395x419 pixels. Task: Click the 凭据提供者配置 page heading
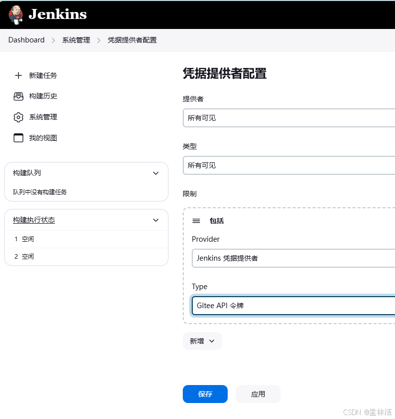click(225, 73)
